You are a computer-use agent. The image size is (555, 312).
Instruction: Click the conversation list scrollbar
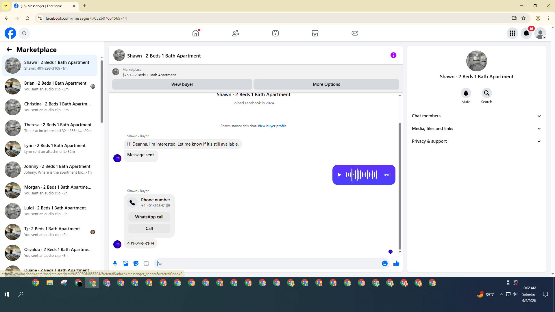click(102, 91)
